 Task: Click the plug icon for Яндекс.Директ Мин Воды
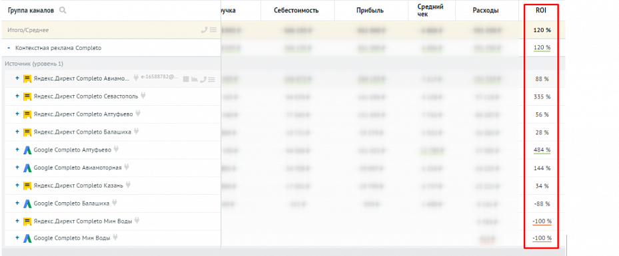click(137, 221)
